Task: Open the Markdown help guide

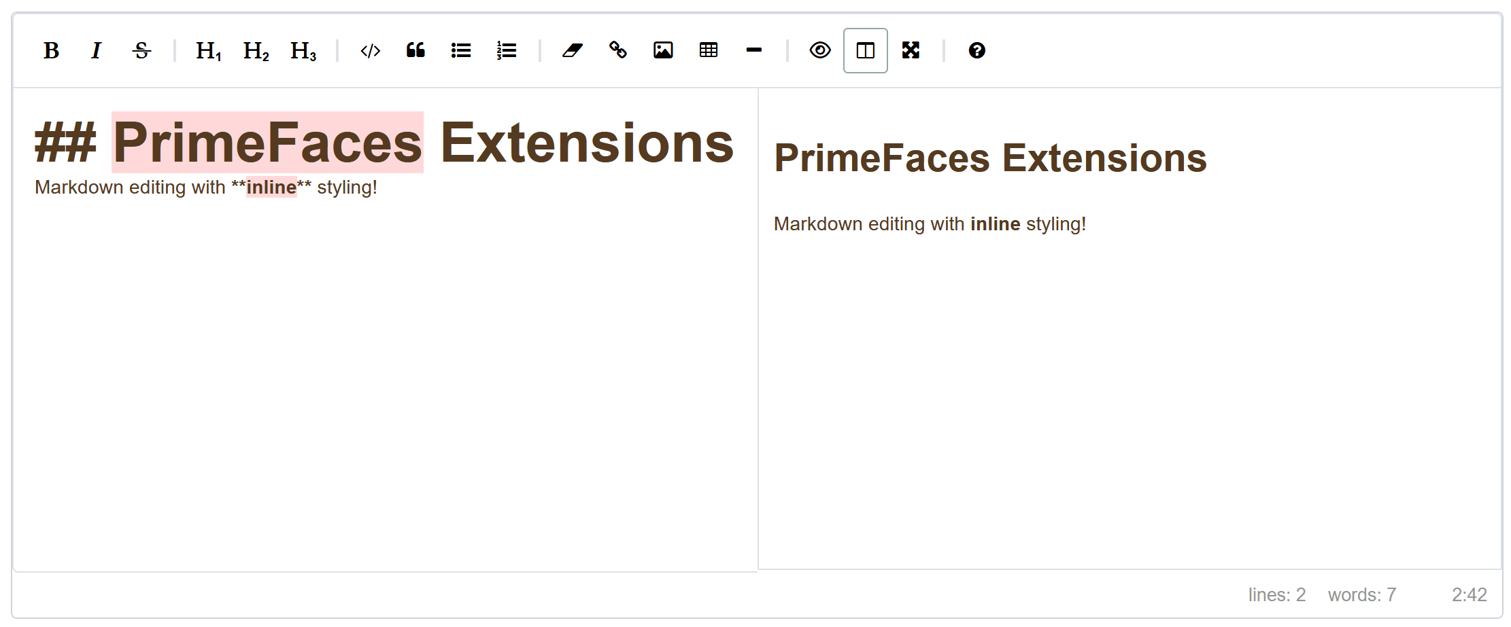Action: 977,50
